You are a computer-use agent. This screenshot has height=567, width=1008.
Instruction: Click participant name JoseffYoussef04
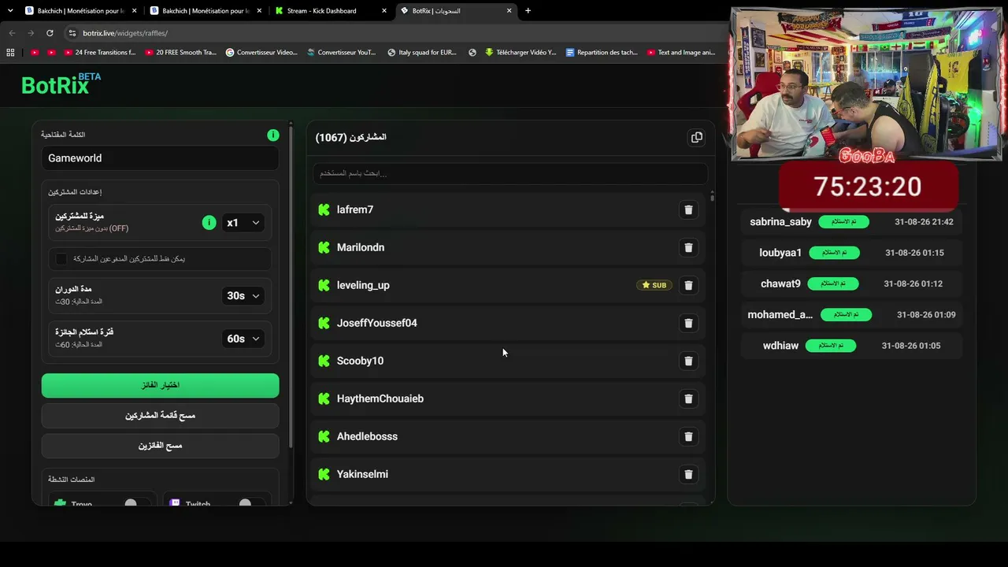coord(377,323)
